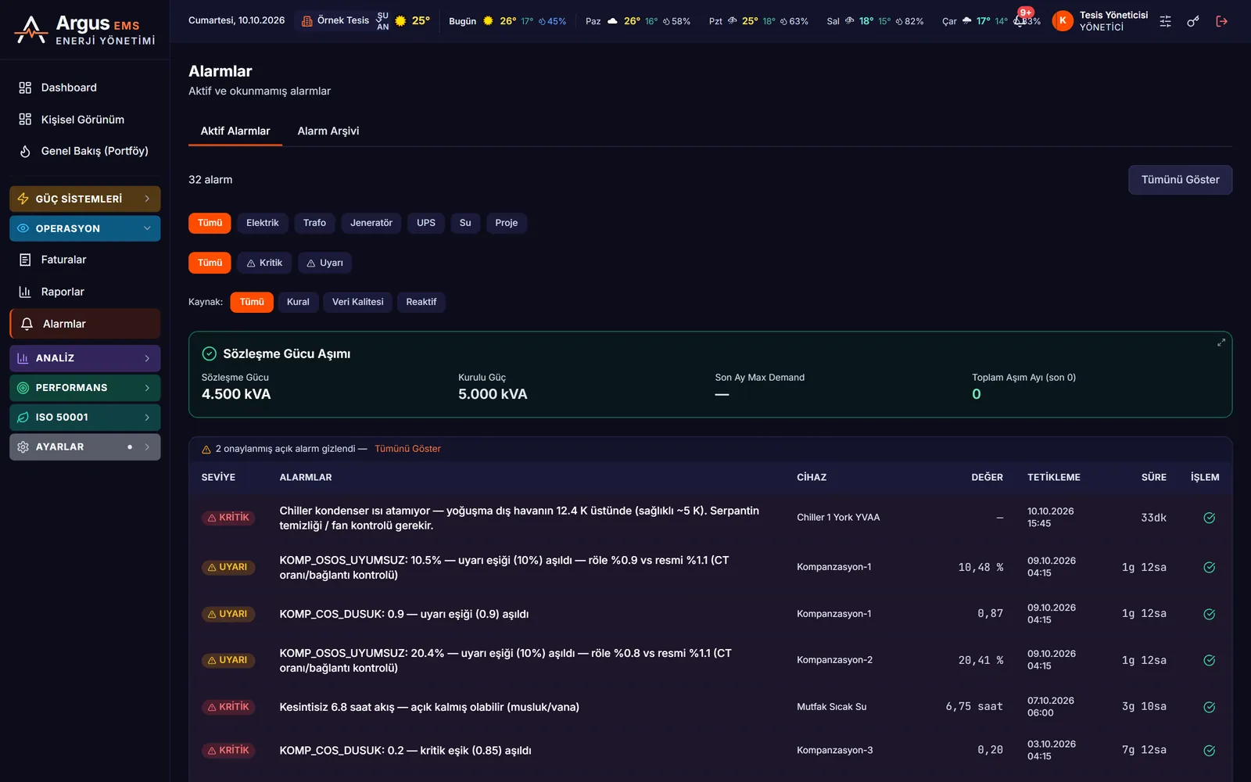Filter source by Veri Kalitesi
The height and width of the screenshot is (782, 1251).
click(x=357, y=302)
